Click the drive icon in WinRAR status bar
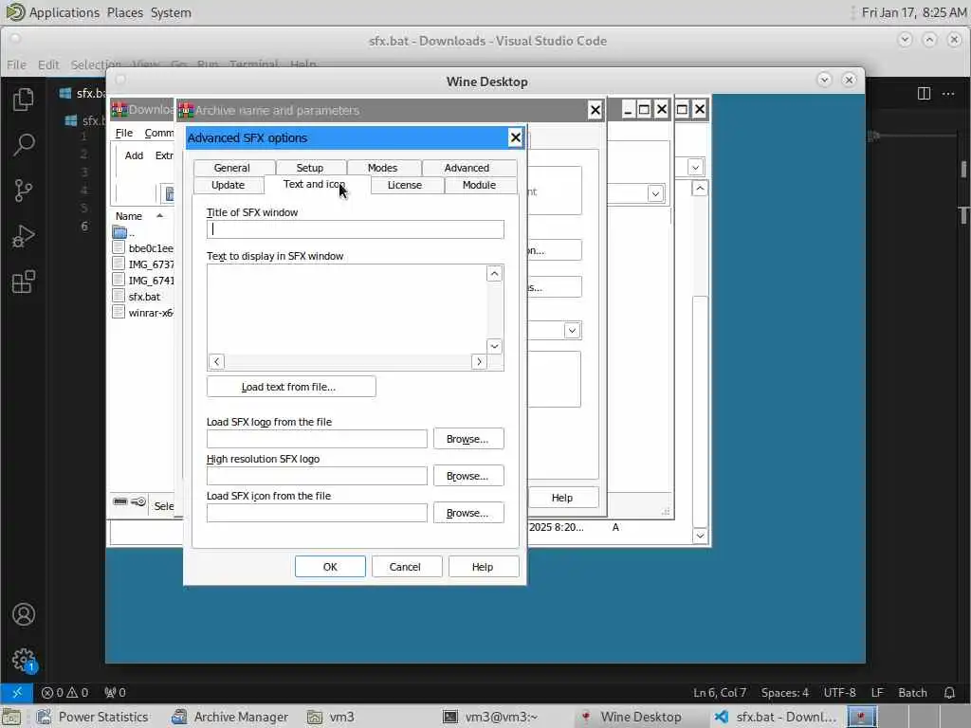 (120, 501)
